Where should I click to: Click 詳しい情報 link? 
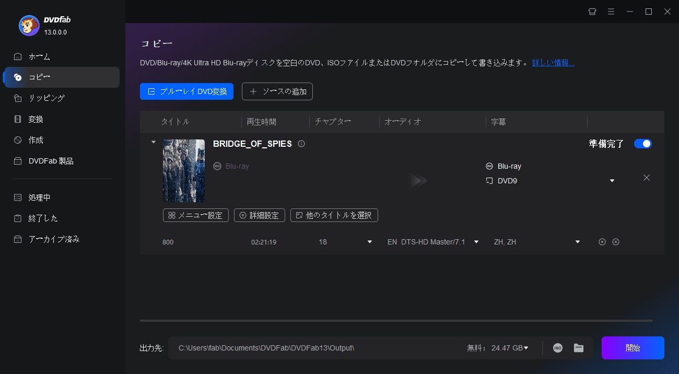pyautogui.click(x=554, y=63)
